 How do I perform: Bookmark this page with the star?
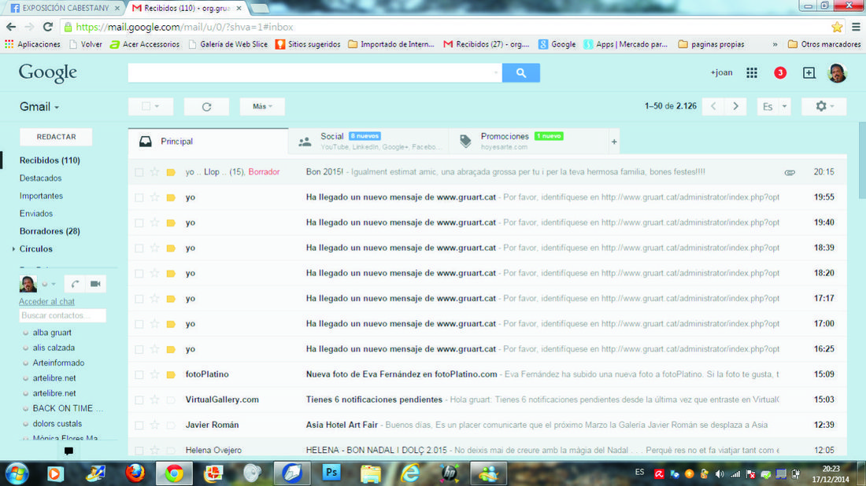pos(837,27)
